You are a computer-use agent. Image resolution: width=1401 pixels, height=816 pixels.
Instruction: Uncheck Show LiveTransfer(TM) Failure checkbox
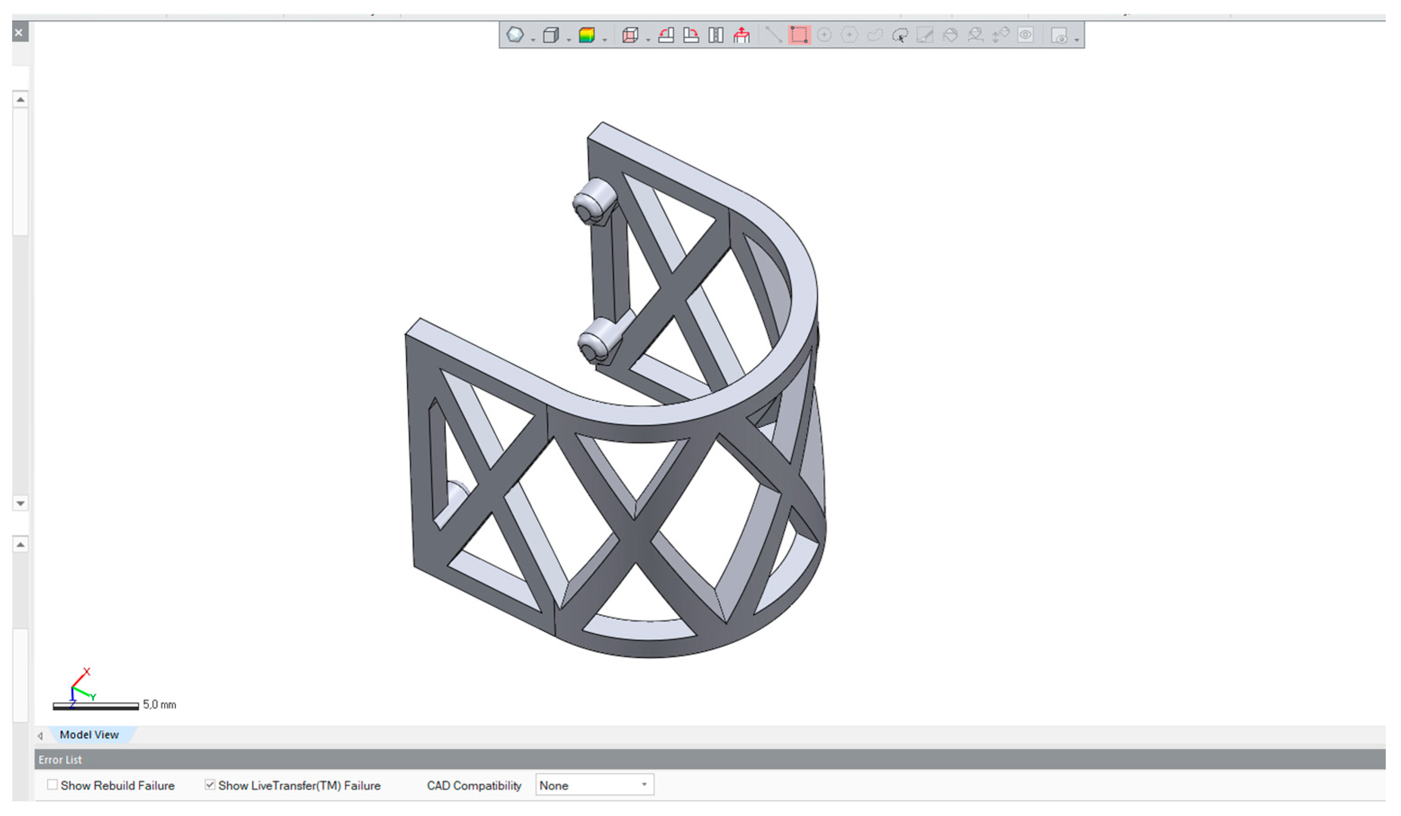coord(210,785)
